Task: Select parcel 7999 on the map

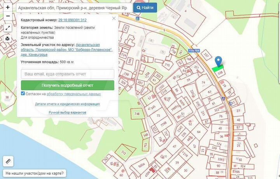Action: pyautogui.click(x=174, y=108)
